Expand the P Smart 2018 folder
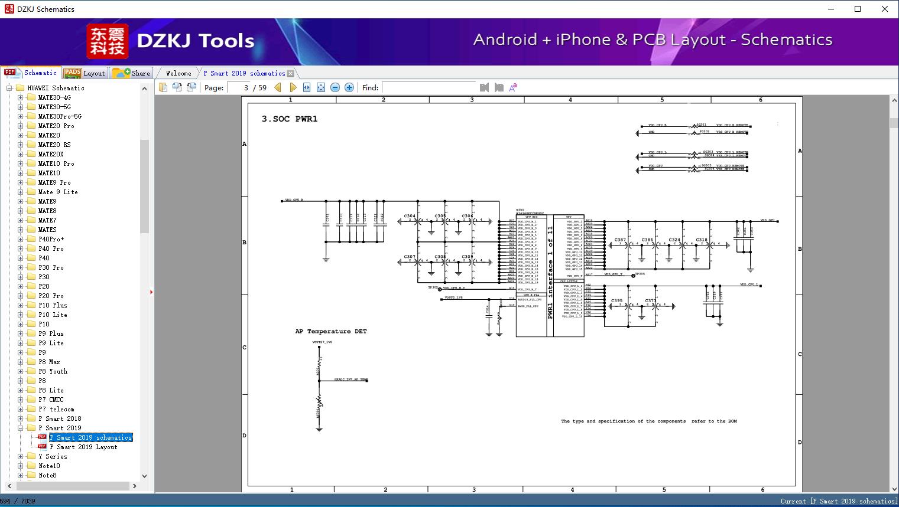This screenshot has height=507, width=899. (21, 418)
